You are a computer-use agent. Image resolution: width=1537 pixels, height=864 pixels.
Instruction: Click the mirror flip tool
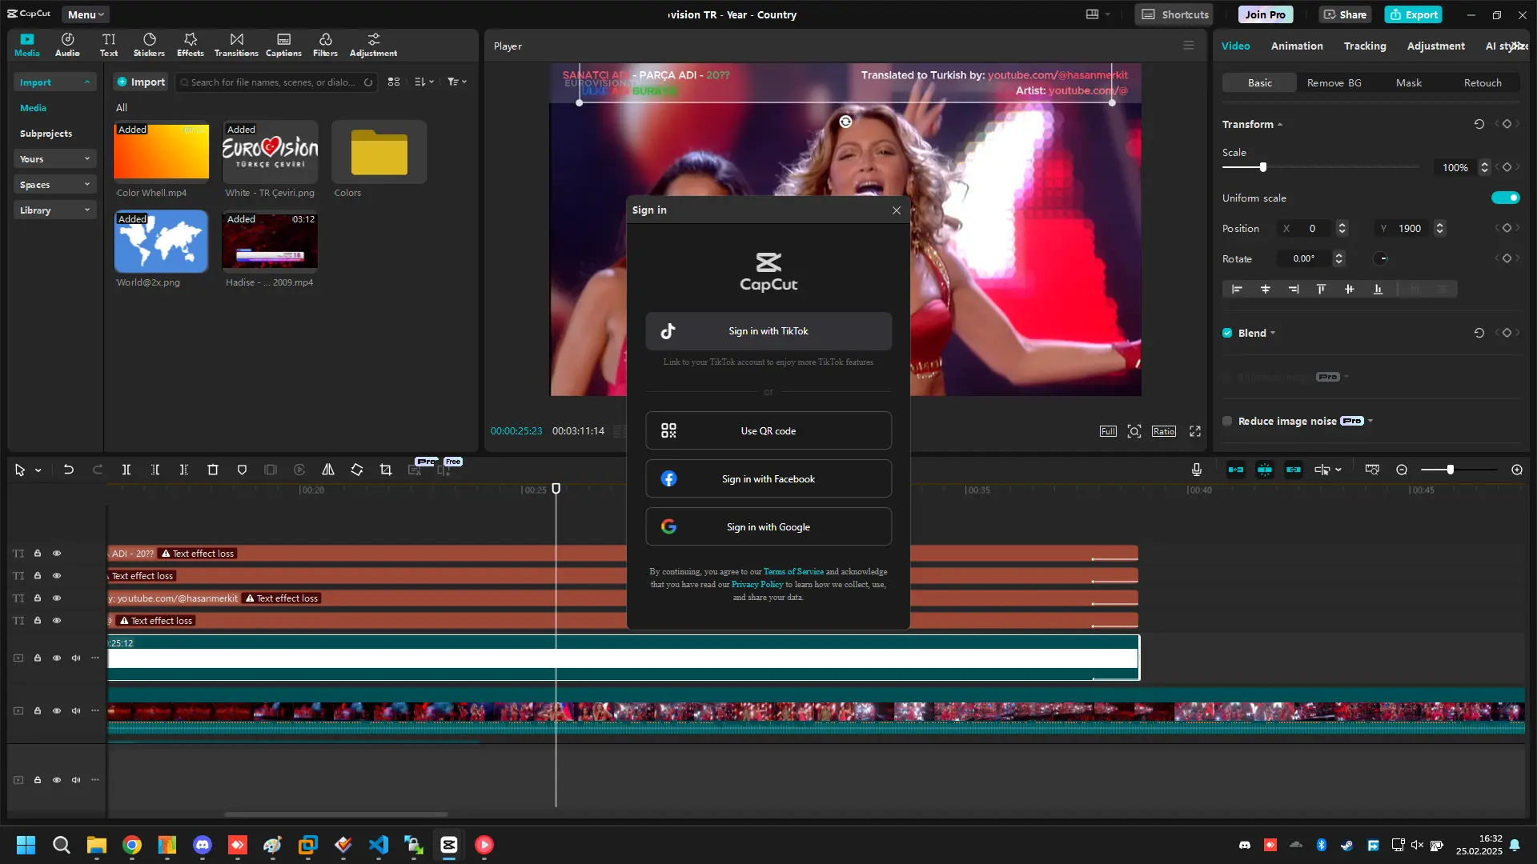[328, 470]
